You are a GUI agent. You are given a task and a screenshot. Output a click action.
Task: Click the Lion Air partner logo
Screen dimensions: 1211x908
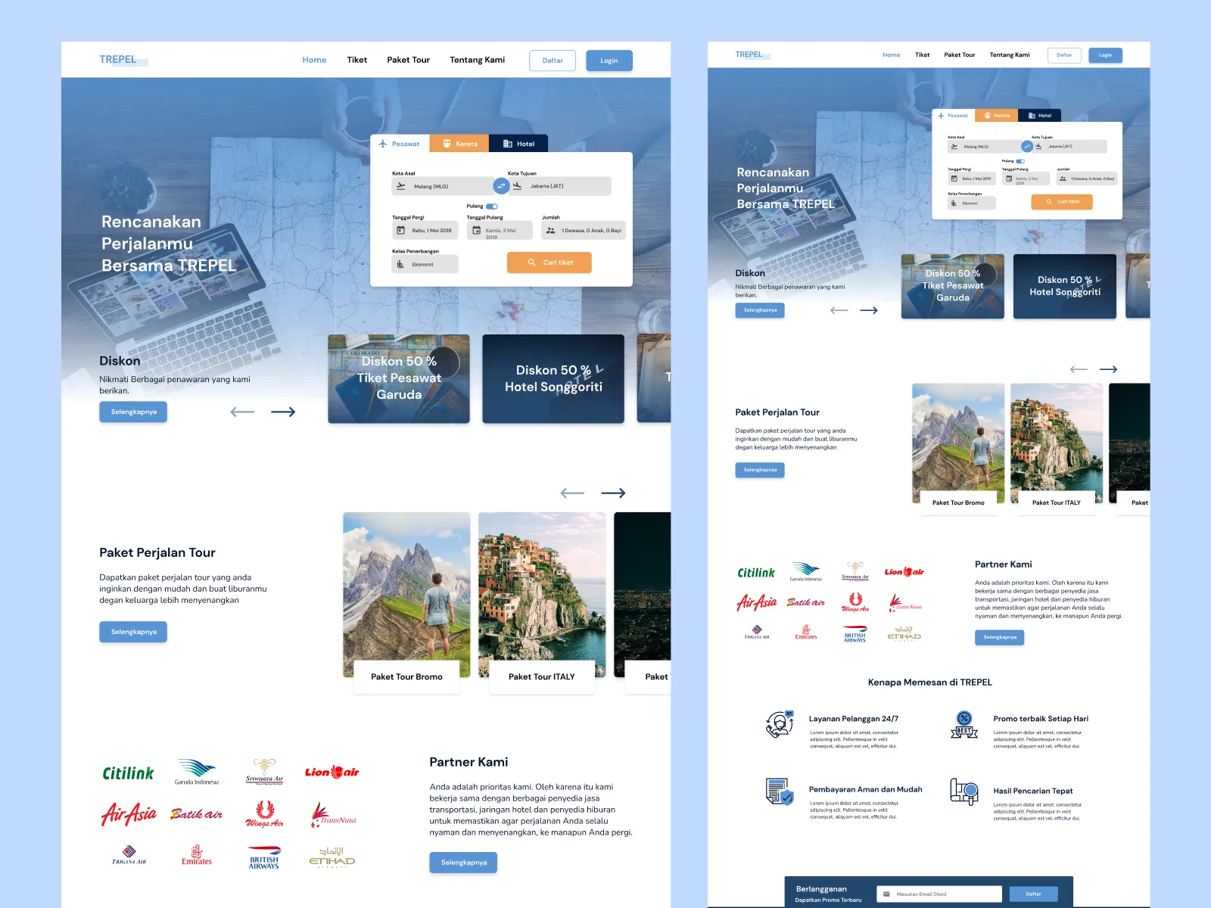pos(332,770)
